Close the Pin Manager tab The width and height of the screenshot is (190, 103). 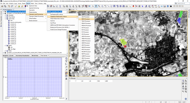coord(77,78)
